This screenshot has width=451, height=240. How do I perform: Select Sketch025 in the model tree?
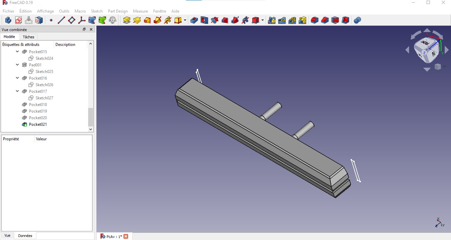(44, 71)
